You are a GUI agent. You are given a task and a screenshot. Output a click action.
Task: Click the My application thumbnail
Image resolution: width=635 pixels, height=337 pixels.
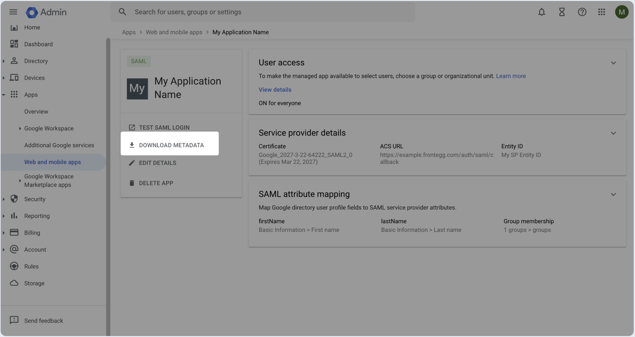137,89
